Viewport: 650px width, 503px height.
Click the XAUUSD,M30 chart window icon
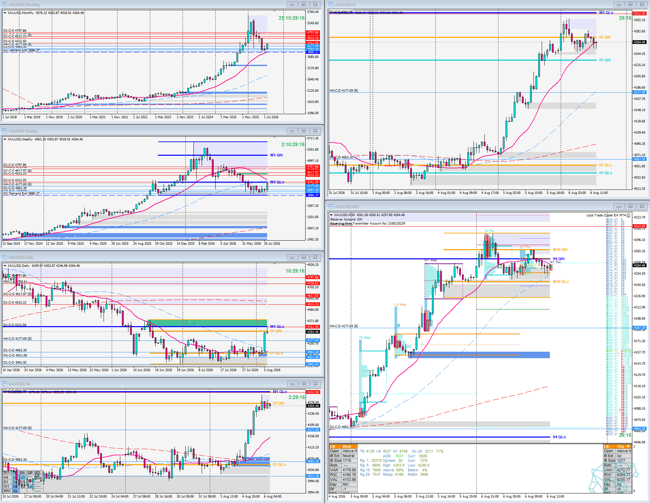coord(331,207)
